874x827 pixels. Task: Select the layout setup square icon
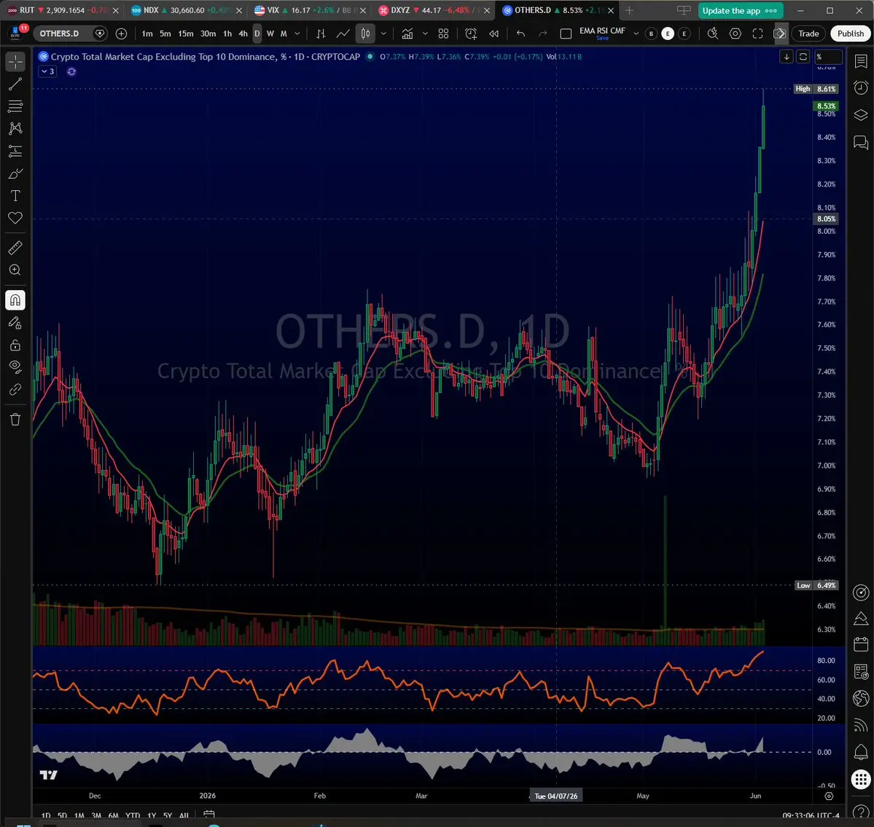pyautogui.click(x=566, y=34)
